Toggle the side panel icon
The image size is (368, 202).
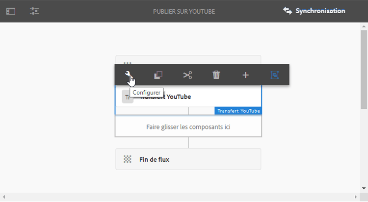coord(11,11)
